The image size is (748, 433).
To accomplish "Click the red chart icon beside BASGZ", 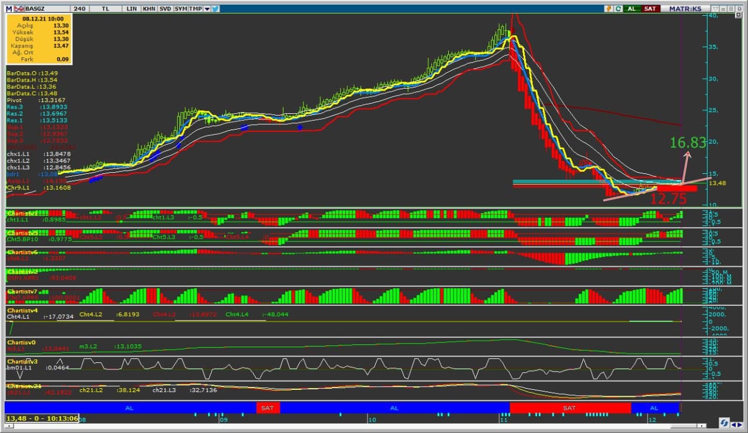I will (19, 9).
